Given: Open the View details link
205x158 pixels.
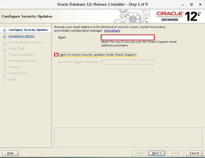Looking at the screenshot, I should tap(112, 31).
